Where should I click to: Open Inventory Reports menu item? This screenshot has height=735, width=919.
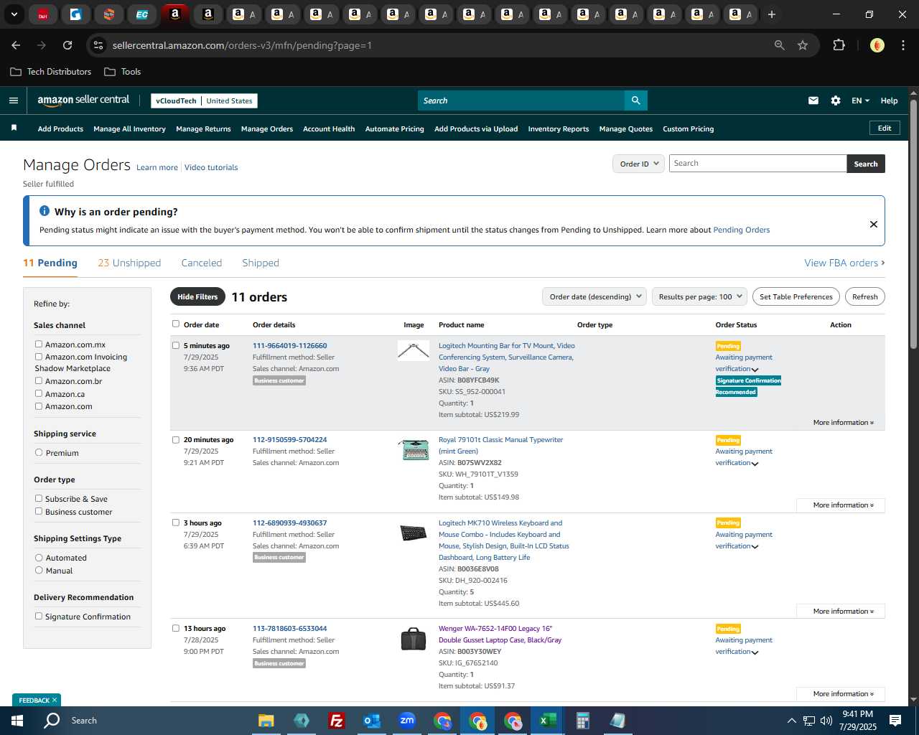[x=559, y=129]
